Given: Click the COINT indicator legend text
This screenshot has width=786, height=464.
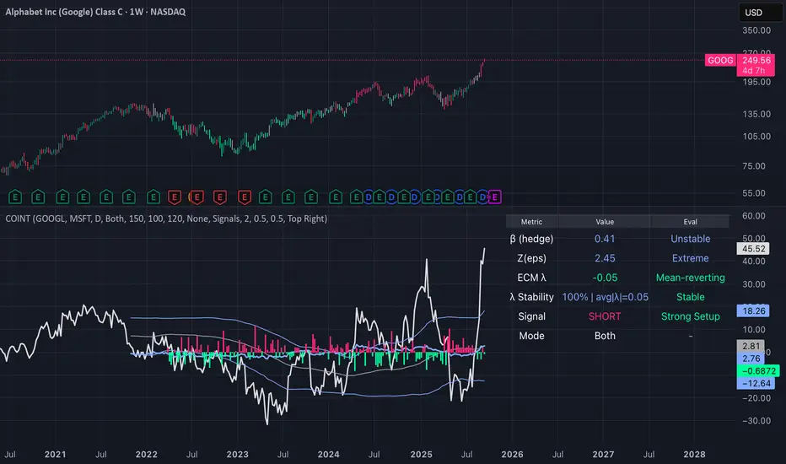Looking at the screenshot, I should pos(166,219).
